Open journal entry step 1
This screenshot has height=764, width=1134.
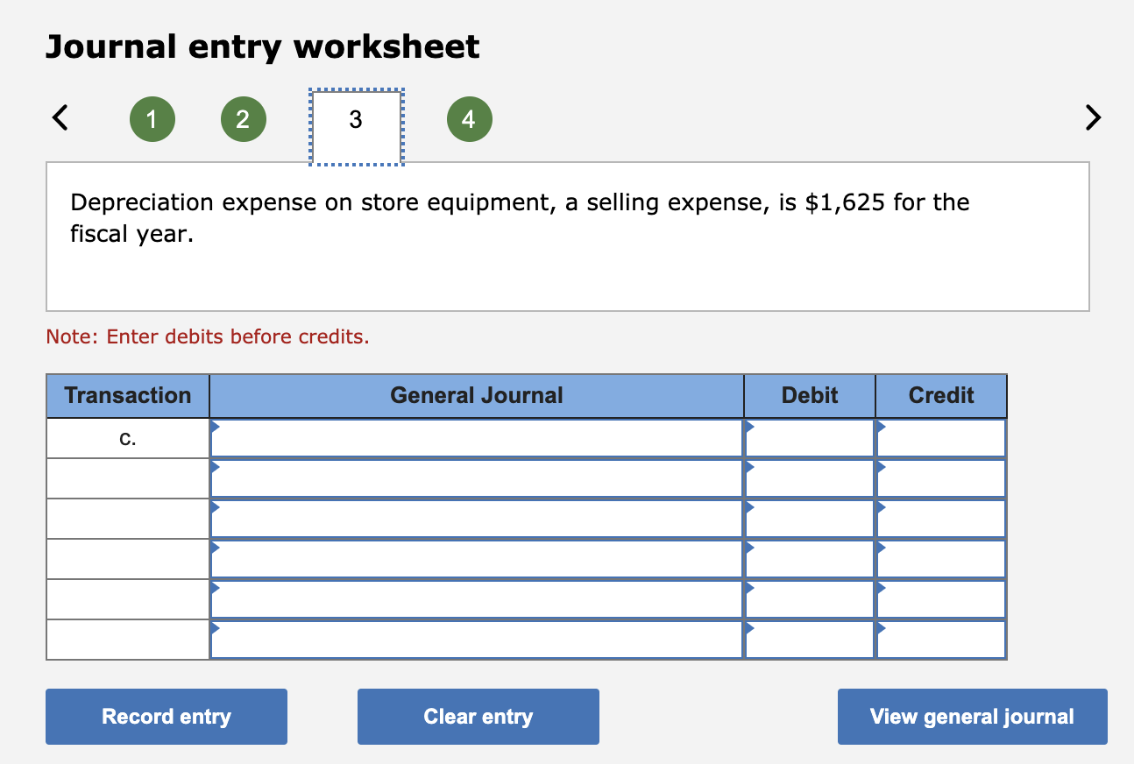pyautogui.click(x=152, y=119)
